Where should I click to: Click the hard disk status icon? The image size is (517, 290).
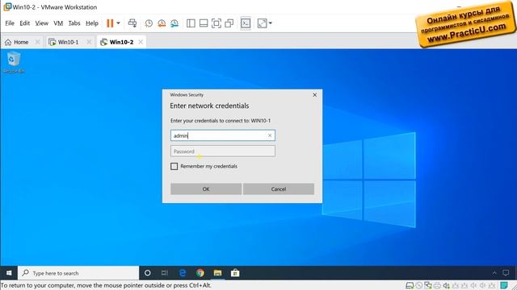coord(410,285)
